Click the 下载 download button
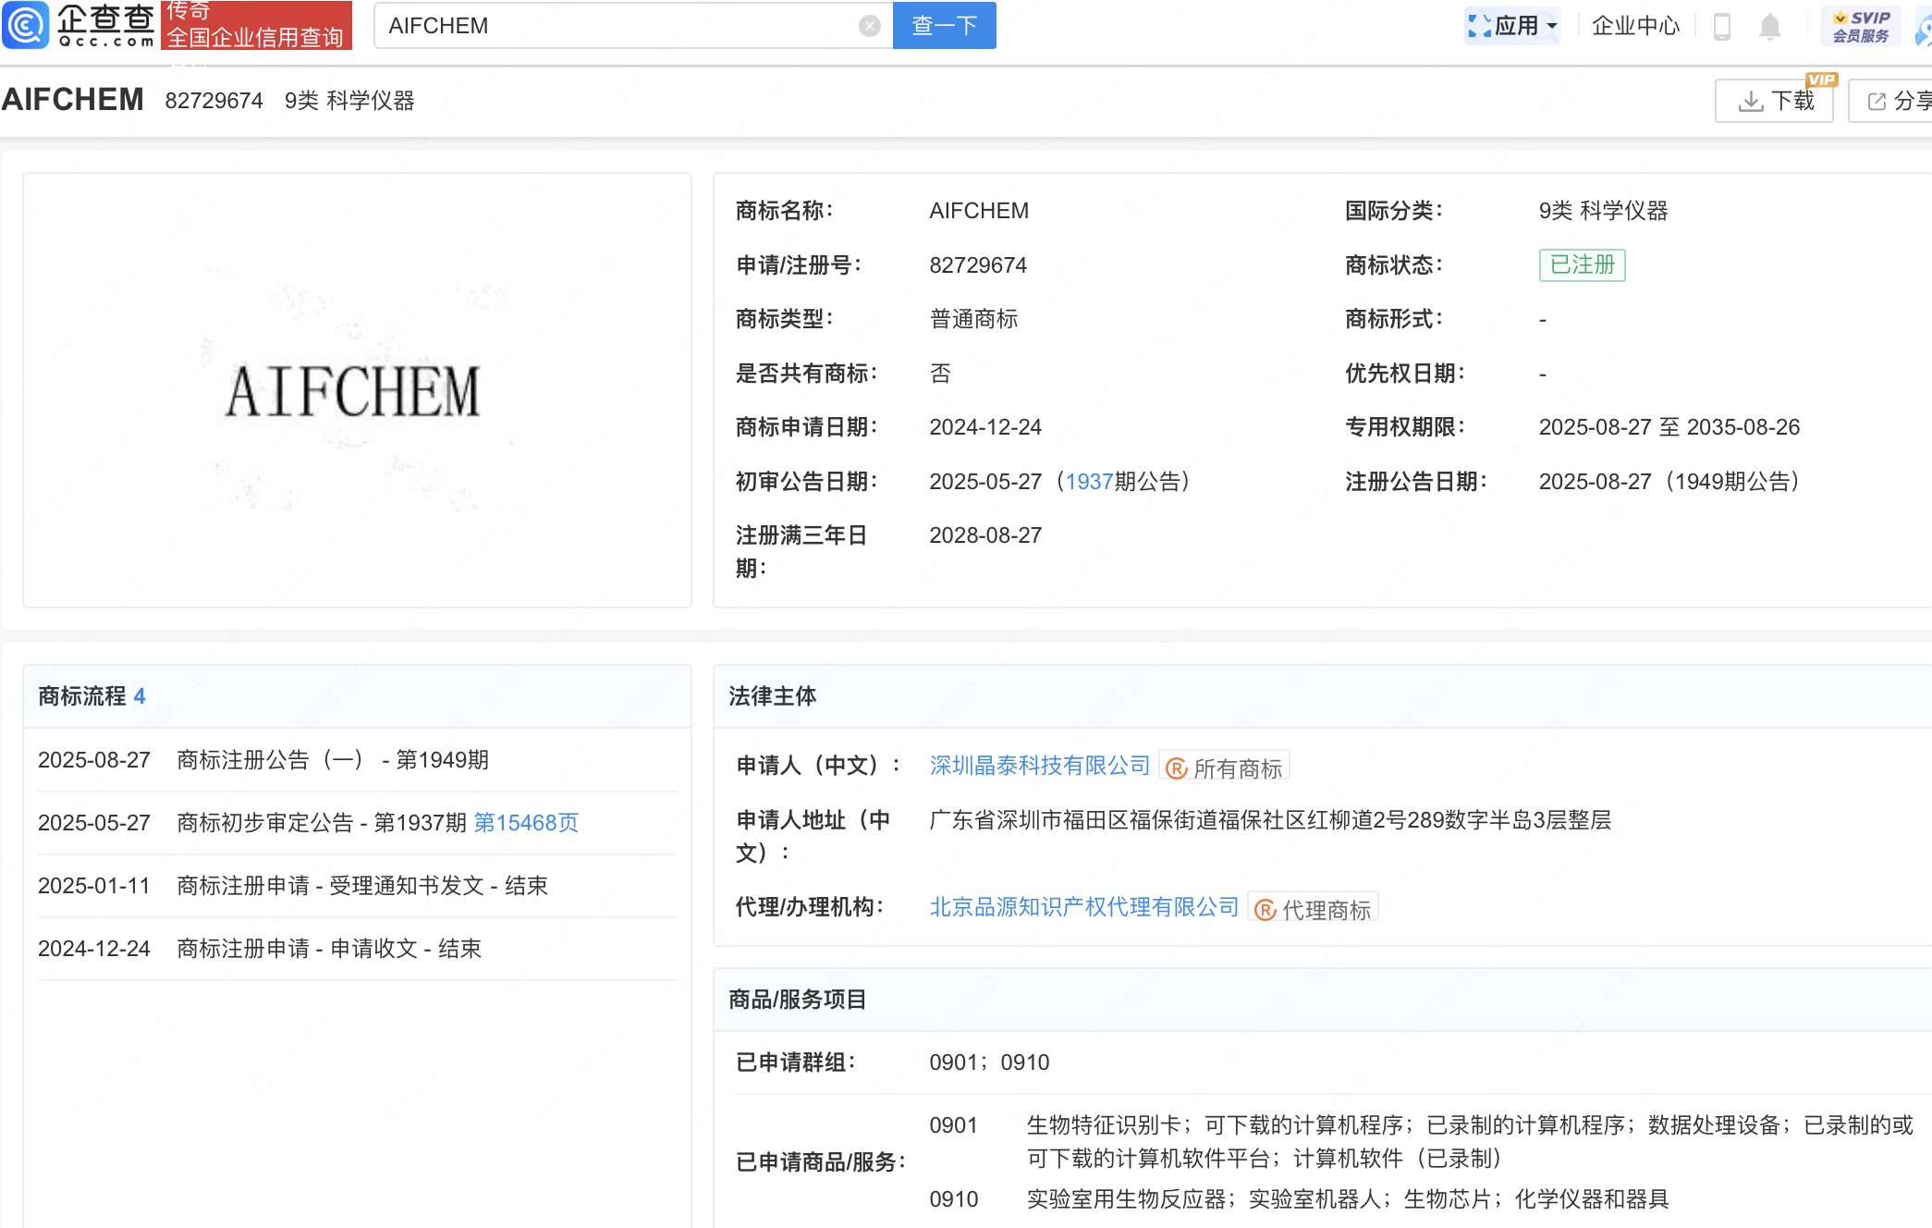1932x1228 pixels. (1774, 101)
